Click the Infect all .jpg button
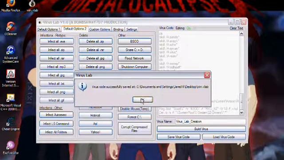The height and width of the screenshot is (160, 284). pyautogui.click(x=56, y=75)
